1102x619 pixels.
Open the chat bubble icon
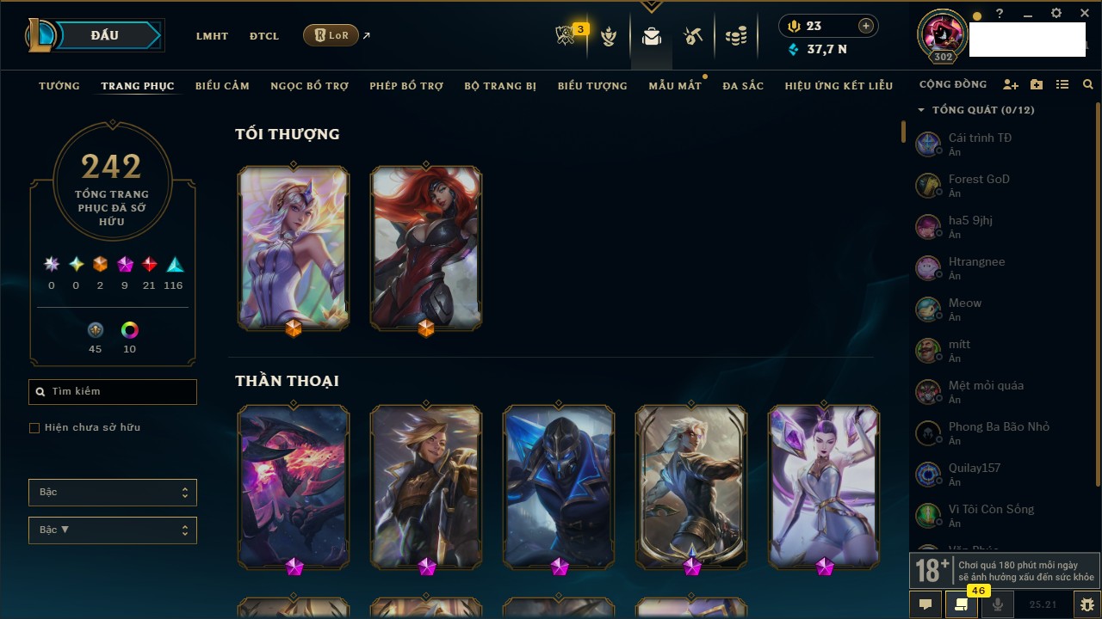tap(926, 604)
